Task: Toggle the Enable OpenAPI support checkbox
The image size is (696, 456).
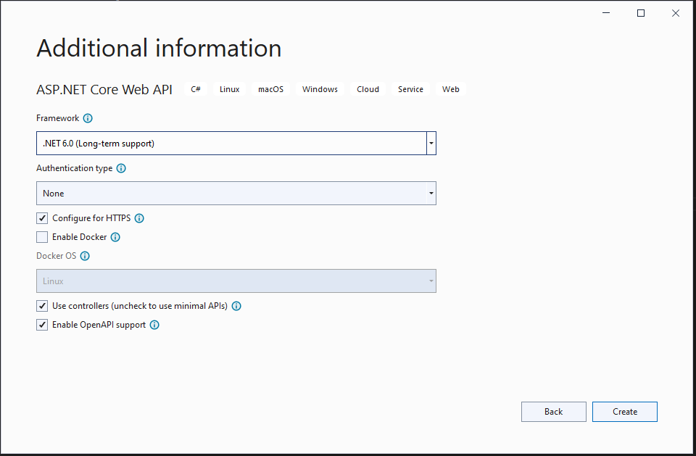Action: (42, 325)
